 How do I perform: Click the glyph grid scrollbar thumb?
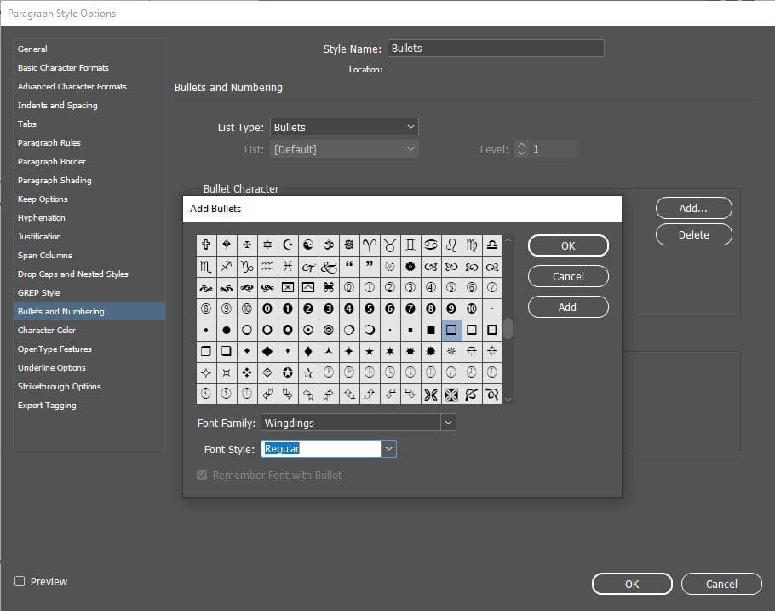coord(508,328)
